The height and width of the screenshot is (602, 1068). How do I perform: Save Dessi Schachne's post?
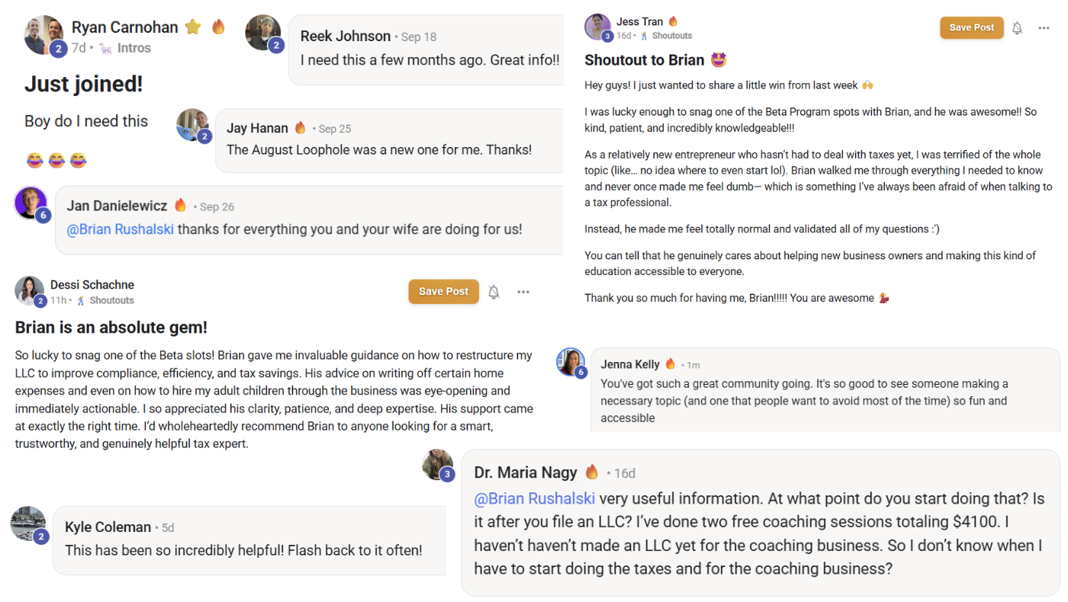443,291
